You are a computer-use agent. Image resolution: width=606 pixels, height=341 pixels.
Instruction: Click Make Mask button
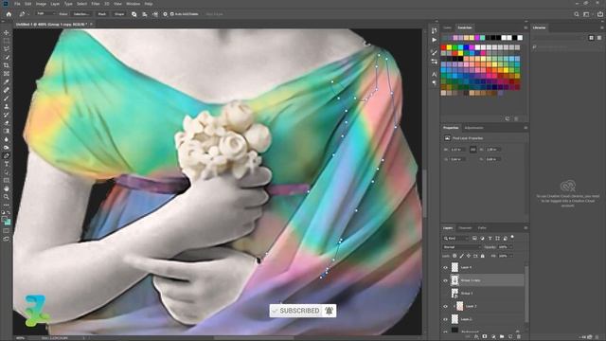click(102, 14)
